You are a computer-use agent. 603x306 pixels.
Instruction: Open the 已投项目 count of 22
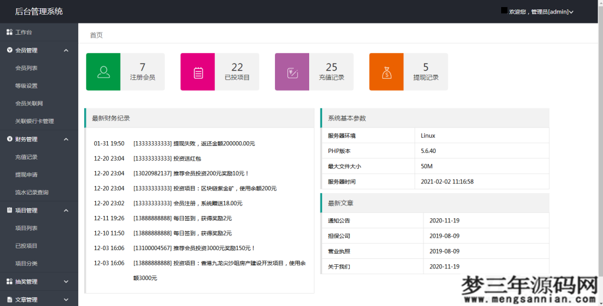click(237, 67)
